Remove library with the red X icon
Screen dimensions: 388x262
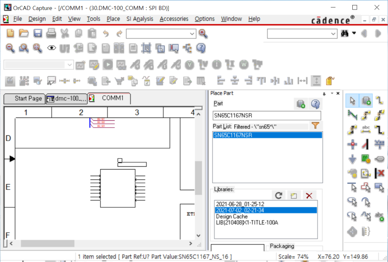309,195
